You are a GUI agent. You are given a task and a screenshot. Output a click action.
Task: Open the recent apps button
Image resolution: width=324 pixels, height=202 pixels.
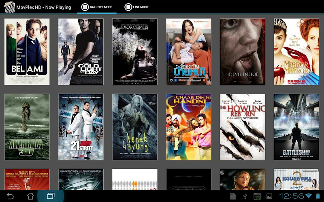point(51,196)
